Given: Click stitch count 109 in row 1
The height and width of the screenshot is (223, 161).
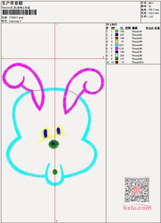Looking at the screenshot, I should tap(122, 31).
